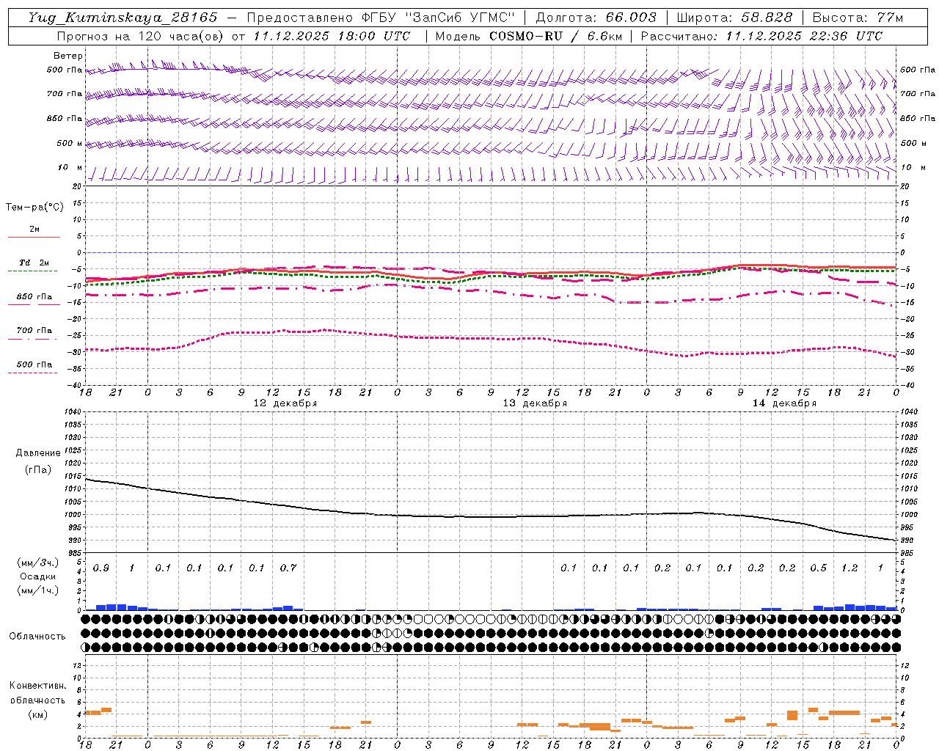Image resolution: width=939 pixels, height=751 pixels.
Task: Click the 'Ветер' wind panel label
Action: (68, 56)
